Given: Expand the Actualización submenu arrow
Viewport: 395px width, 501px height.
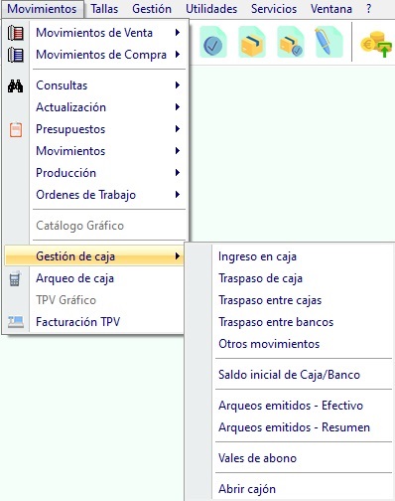Looking at the screenshot, I should pos(178,107).
